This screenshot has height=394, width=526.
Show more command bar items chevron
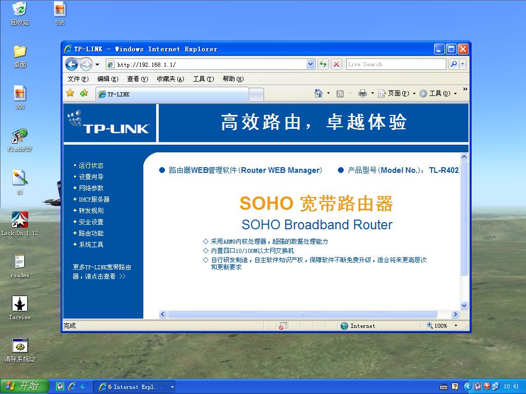465,89
